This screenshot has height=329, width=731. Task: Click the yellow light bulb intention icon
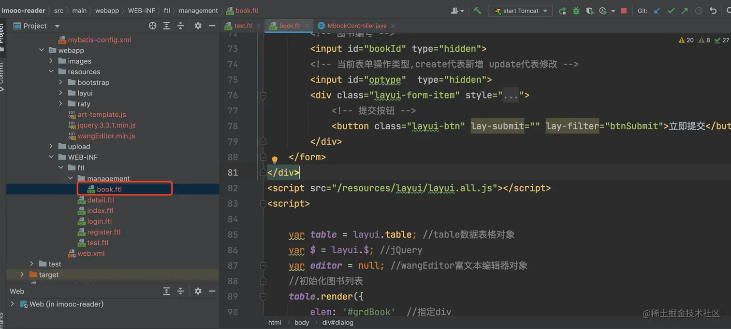coord(275,160)
